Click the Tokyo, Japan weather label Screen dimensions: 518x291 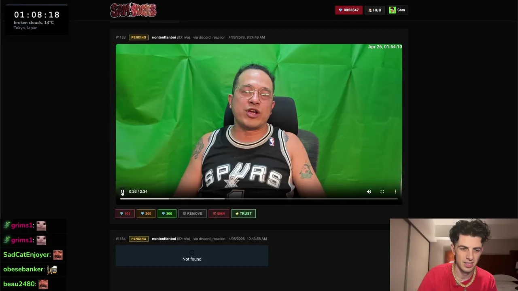click(x=25, y=28)
